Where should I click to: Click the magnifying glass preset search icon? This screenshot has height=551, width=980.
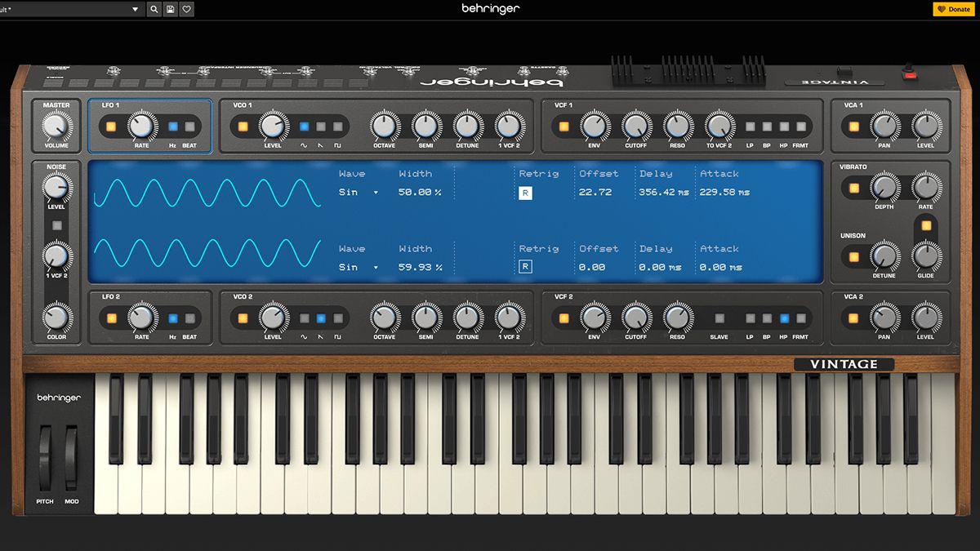click(154, 9)
